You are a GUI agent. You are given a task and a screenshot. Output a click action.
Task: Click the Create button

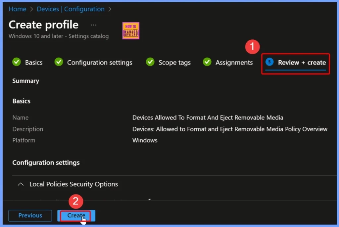coord(76,215)
